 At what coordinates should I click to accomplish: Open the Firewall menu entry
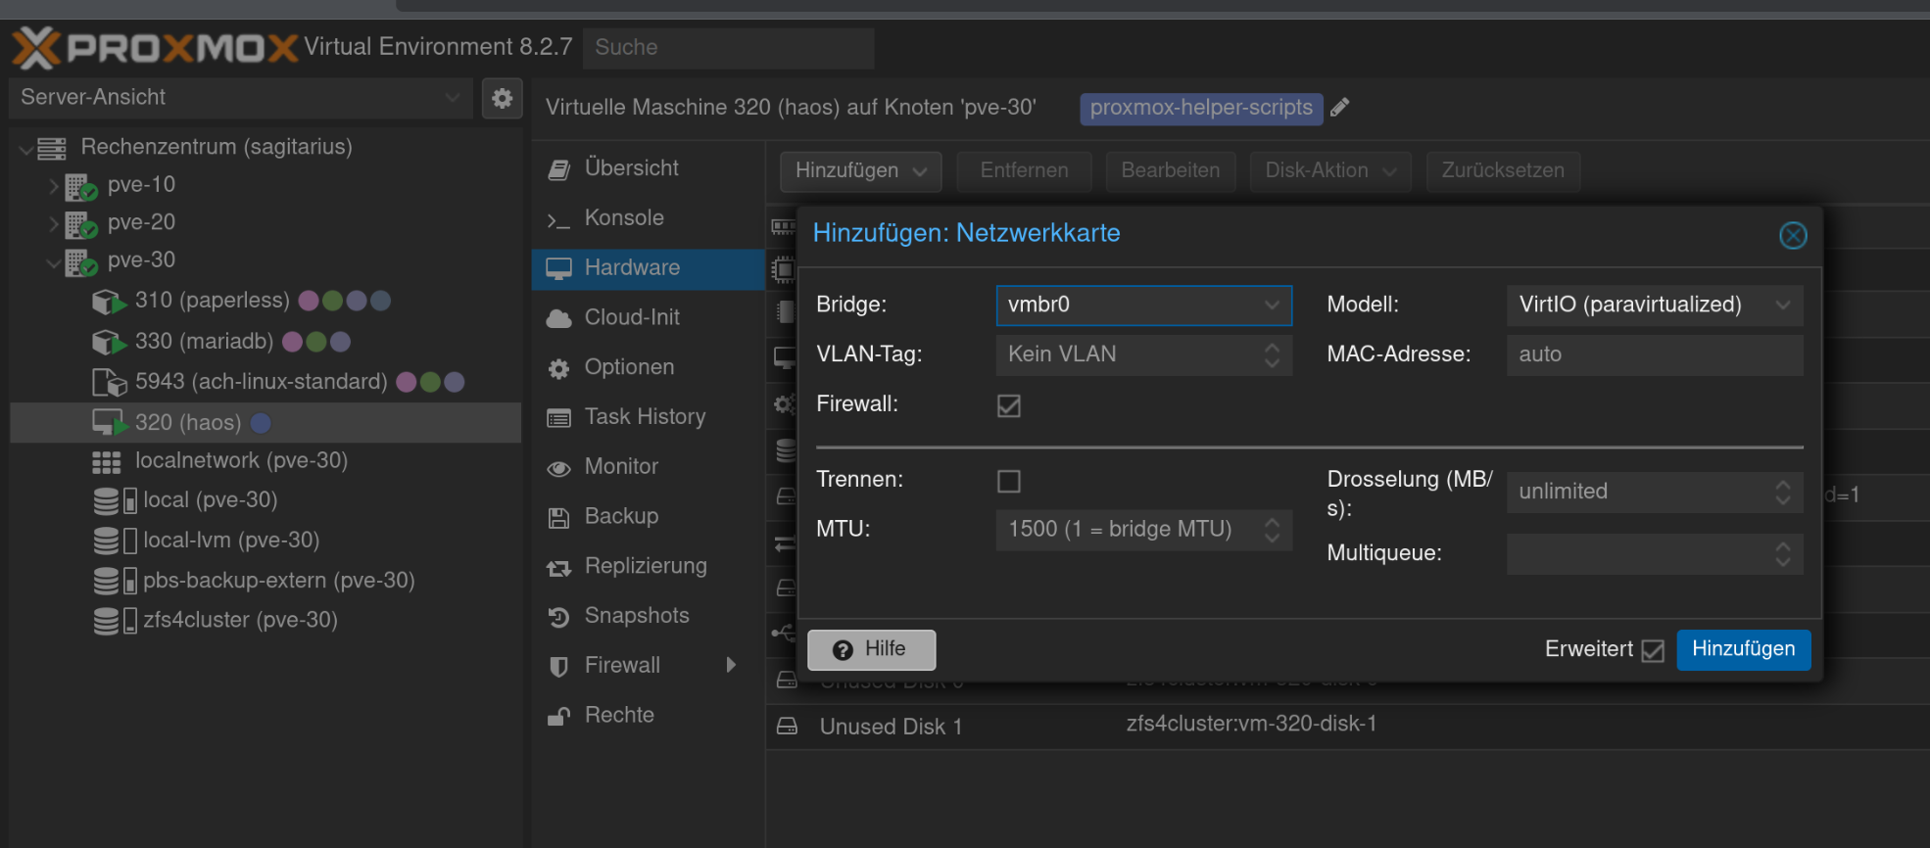click(649, 666)
